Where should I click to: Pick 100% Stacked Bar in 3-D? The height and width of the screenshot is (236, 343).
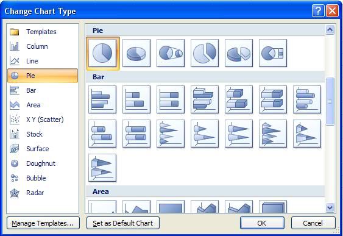[273, 99]
